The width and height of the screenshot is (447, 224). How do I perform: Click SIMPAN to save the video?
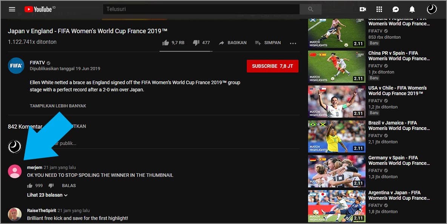click(268, 43)
